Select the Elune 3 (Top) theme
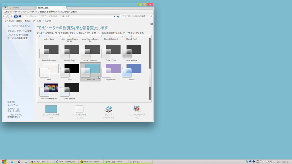The height and width of the screenshot is (164, 292). tap(111, 53)
